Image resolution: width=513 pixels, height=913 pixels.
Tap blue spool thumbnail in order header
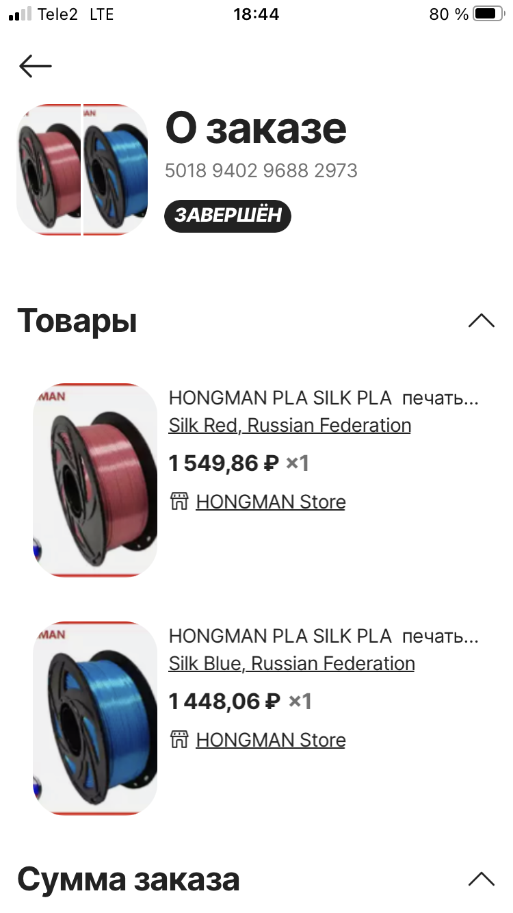pos(116,169)
